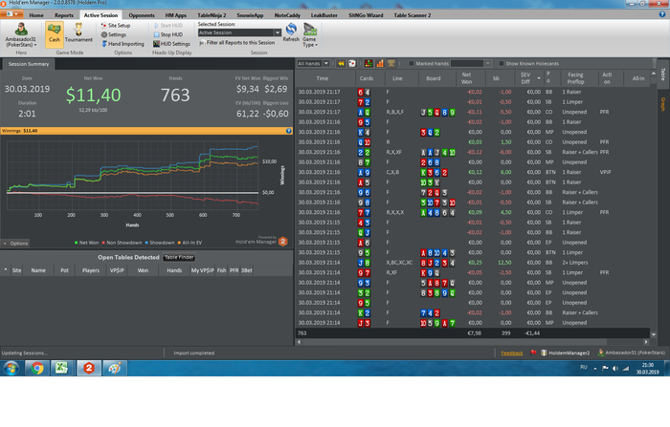Open HUD Settings
Screen dimensions: 670x427
(173, 44)
